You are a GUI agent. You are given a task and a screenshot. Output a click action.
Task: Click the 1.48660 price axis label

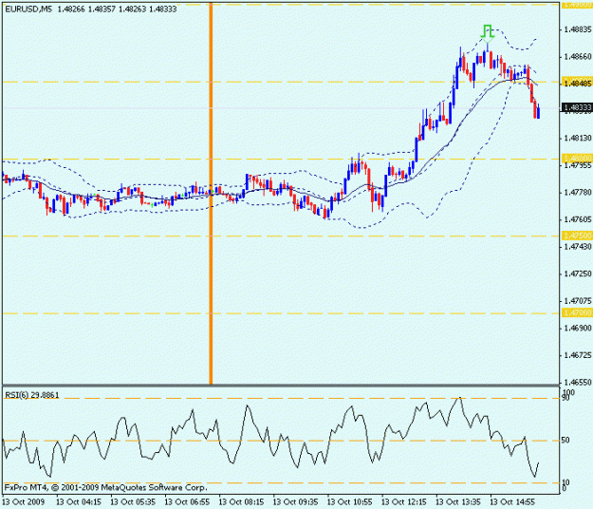(x=577, y=57)
